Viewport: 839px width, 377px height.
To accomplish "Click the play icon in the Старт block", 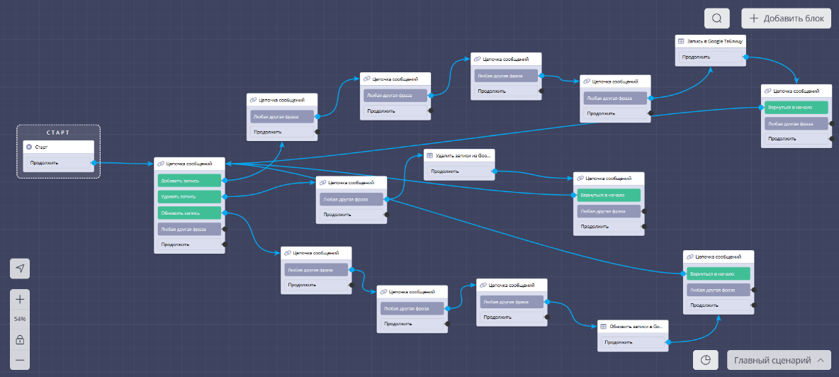I will [29, 147].
